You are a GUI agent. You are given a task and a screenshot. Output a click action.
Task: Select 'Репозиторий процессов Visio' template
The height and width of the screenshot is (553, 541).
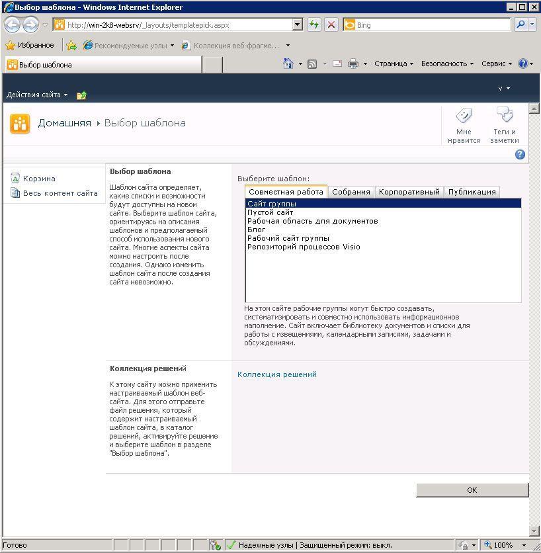click(383, 247)
